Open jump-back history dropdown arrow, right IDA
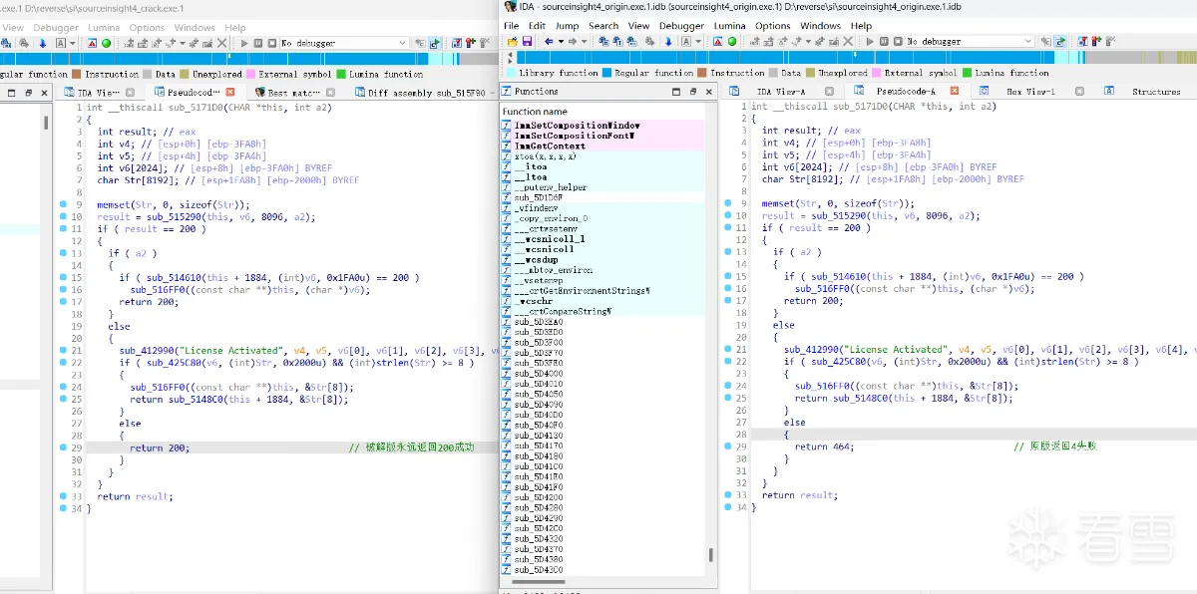This screenshot has height=594, width=1197. pos(561,42)
